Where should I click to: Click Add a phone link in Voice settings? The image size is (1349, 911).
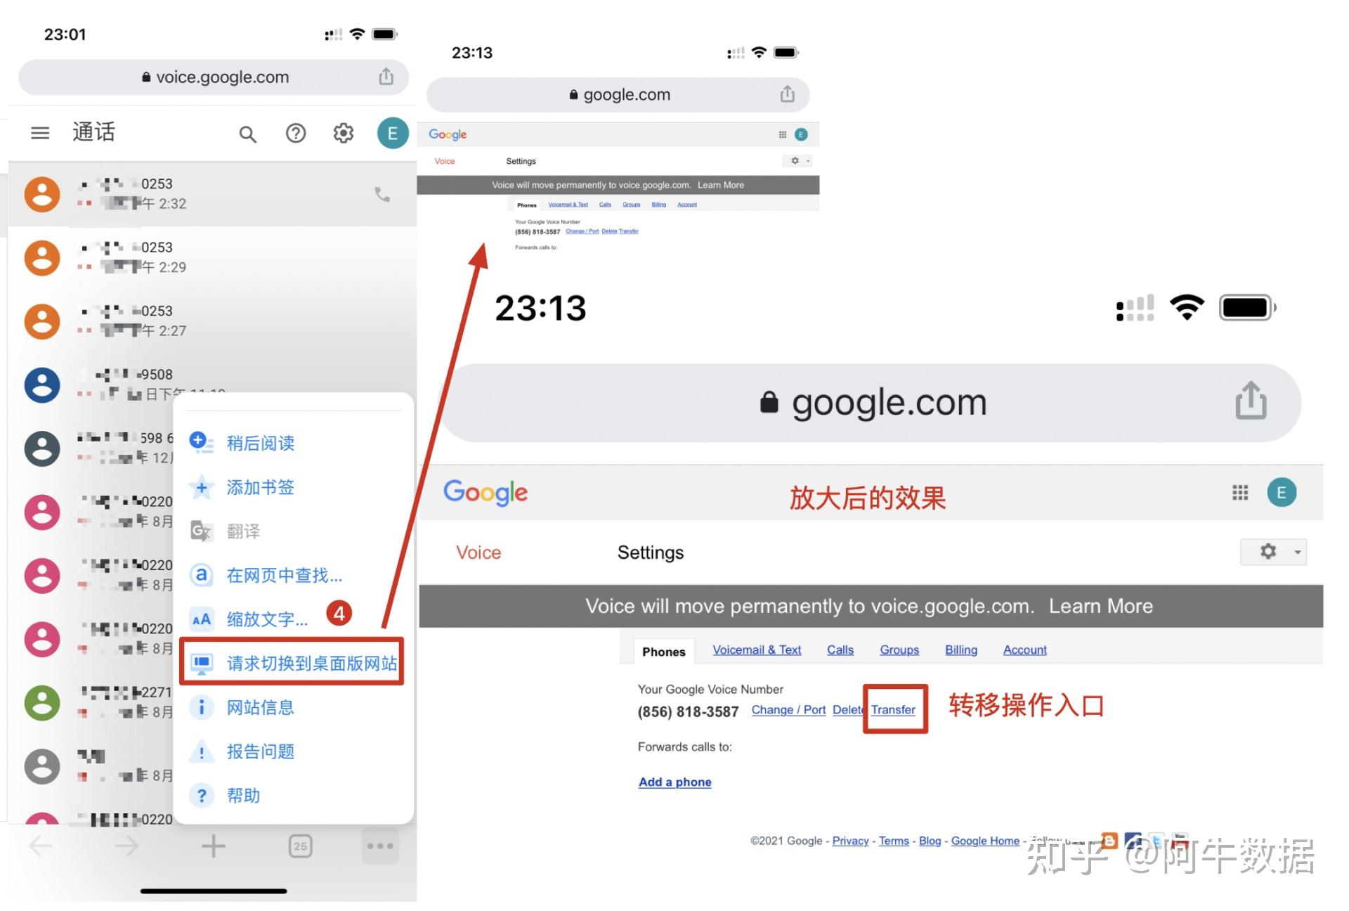674,782
